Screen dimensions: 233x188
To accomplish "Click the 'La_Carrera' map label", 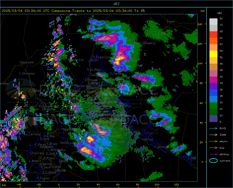I will (32, 134).
